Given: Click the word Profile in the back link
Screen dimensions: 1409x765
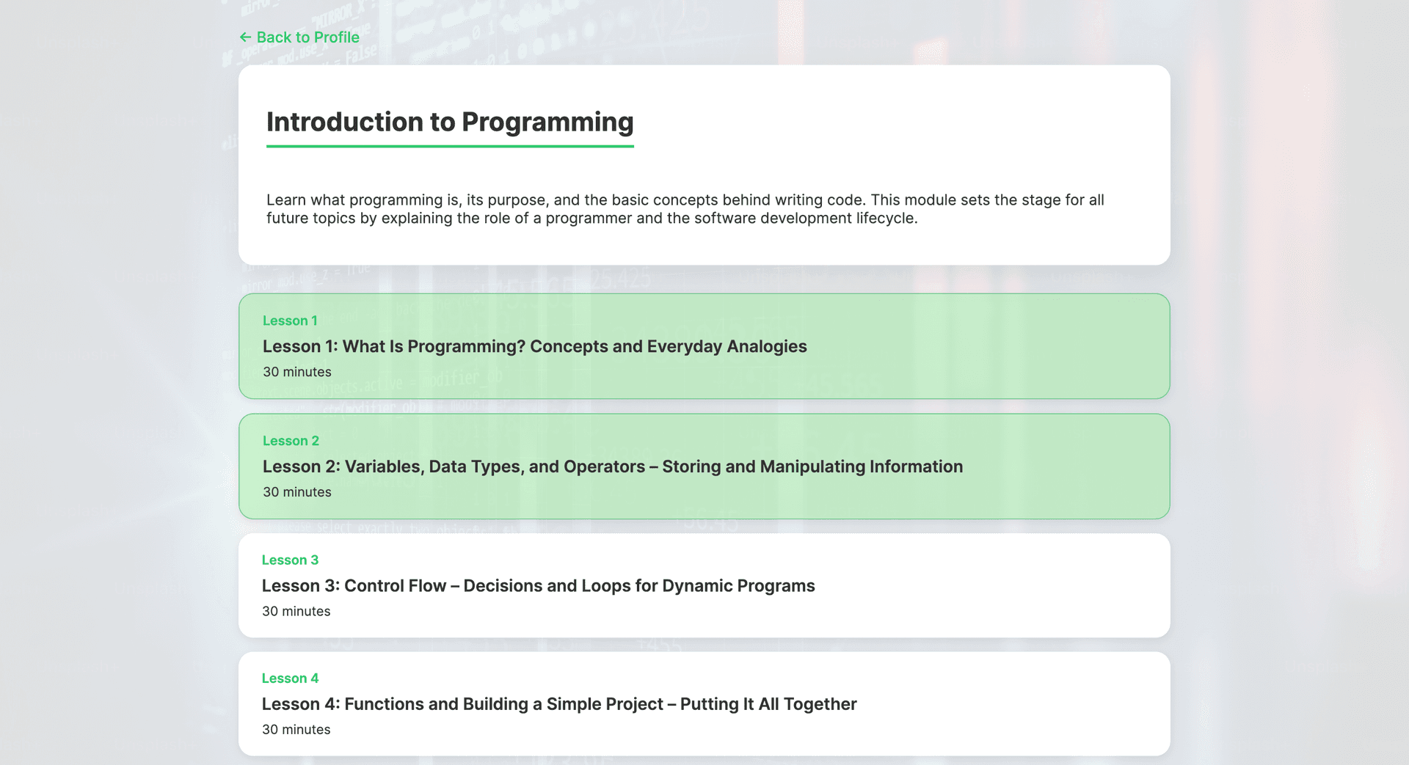Looking at the screenshot, I should pyautogui.click(x=336, y=37).
